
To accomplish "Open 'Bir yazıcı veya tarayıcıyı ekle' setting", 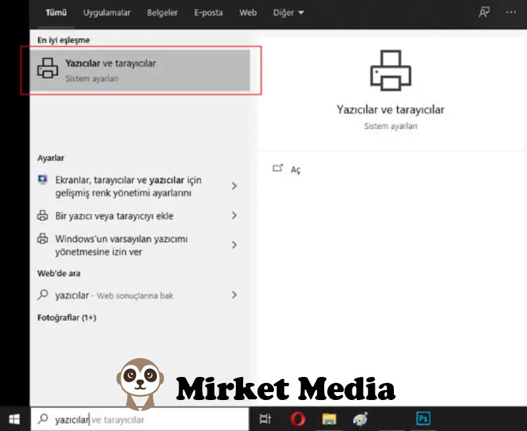I will [114, 216].
